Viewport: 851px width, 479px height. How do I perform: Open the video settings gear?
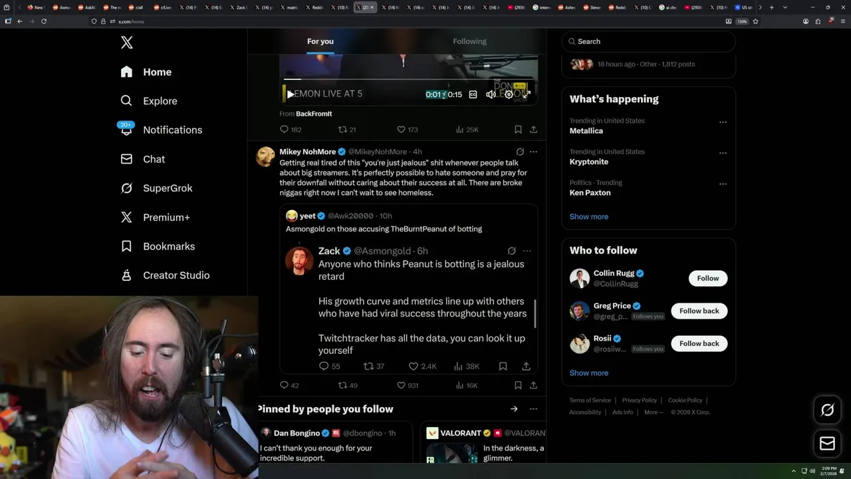coord(509,94)
